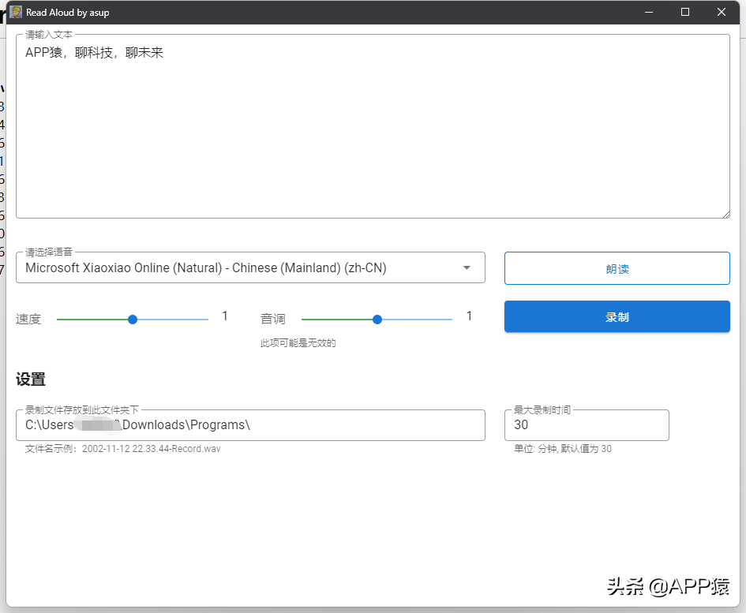
Task: Minimize the Read Aloud window
Action: (x=649, y=13)
